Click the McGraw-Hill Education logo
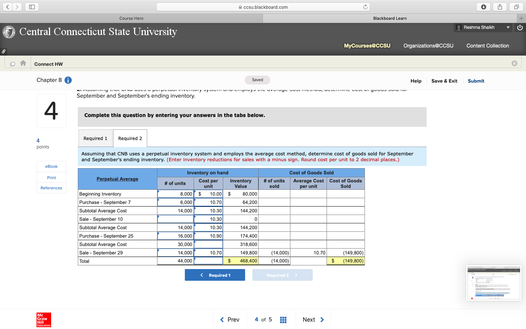This screenshot has height=329, width=526. (43, 320)
